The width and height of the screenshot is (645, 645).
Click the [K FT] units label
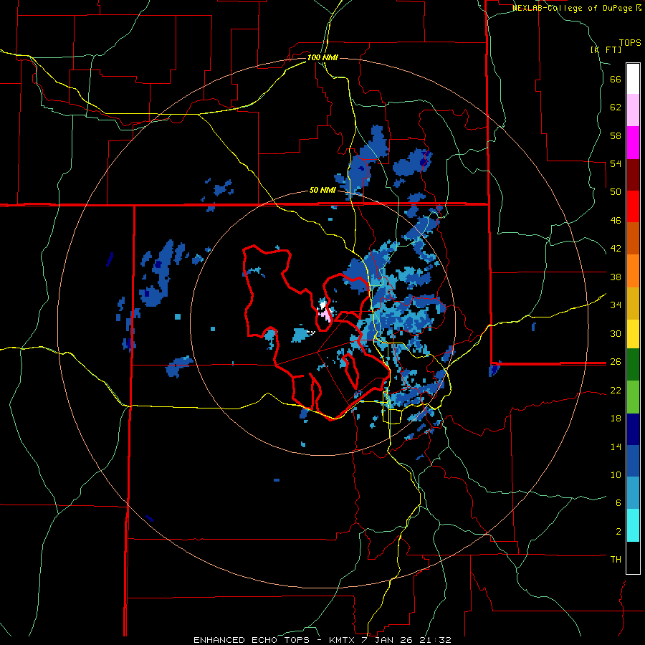606,49
